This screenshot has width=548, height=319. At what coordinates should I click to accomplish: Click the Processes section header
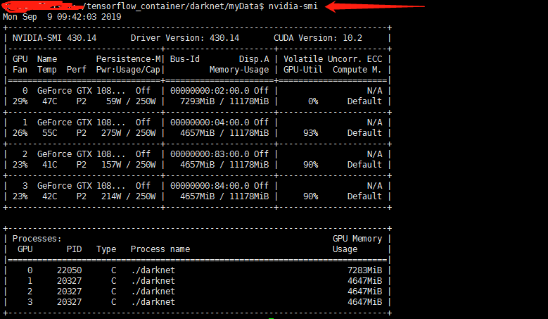[37, 239]
